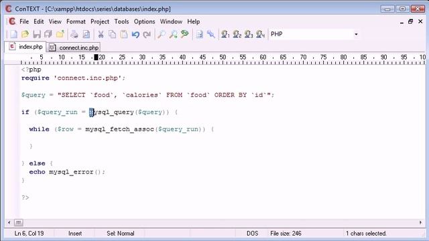Open the PHP highlighter dropdown
Viewport: 429px width, 241px height.
356,34
